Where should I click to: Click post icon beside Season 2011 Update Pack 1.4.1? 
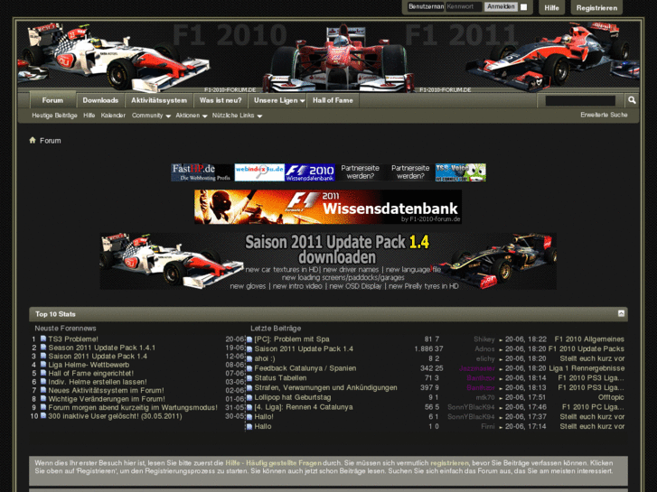click(43, 348)
